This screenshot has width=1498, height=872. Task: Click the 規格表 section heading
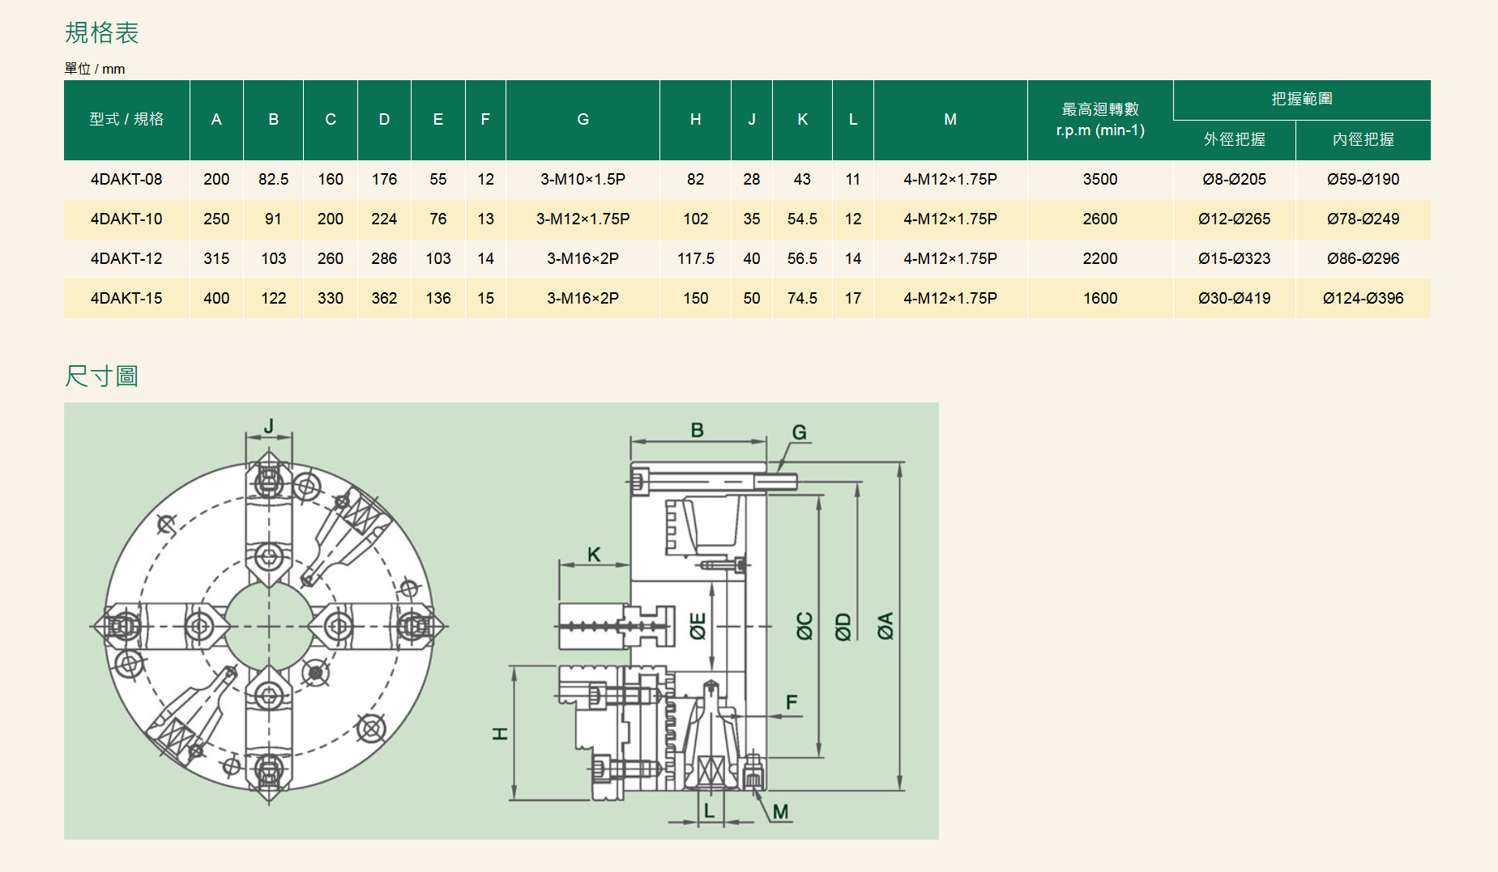[x=101, y=33]
